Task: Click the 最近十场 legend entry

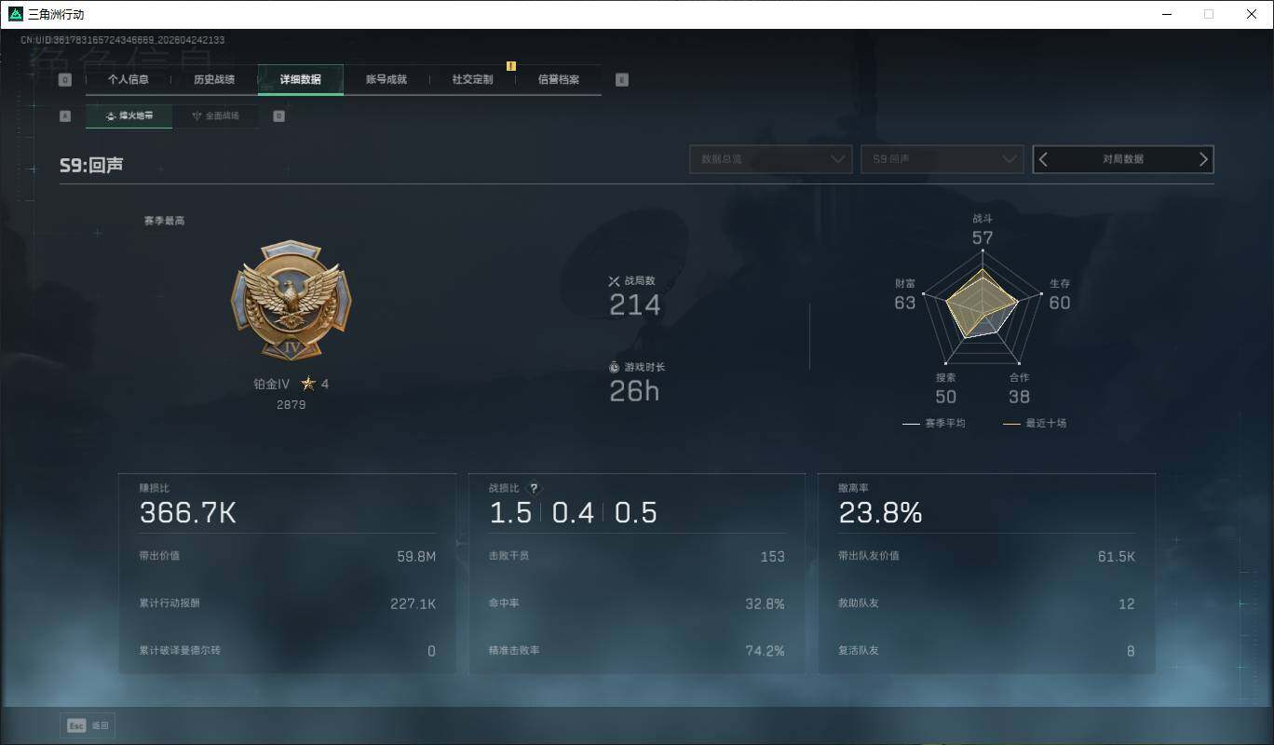Action: tap(1035, 424)
